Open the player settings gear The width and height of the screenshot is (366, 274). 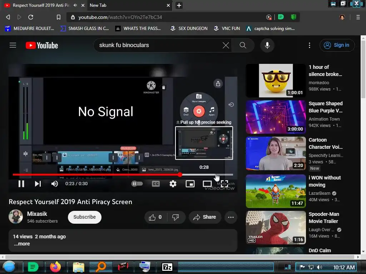point(173,184)
